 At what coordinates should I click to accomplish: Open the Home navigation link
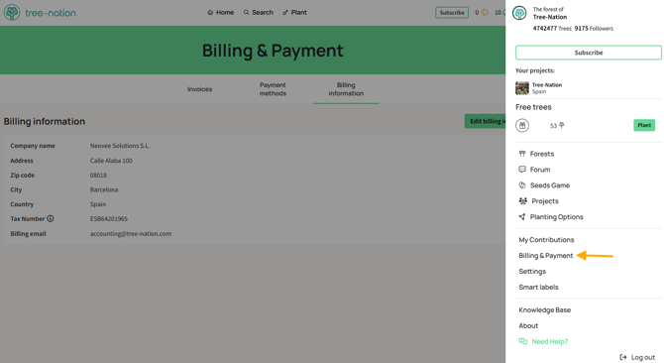(x=221, y=12)
